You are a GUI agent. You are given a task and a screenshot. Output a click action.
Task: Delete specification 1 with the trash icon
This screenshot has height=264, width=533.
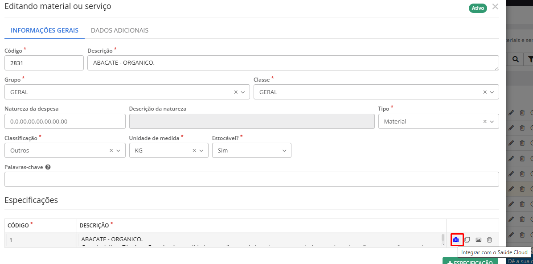tap(489, 240)
